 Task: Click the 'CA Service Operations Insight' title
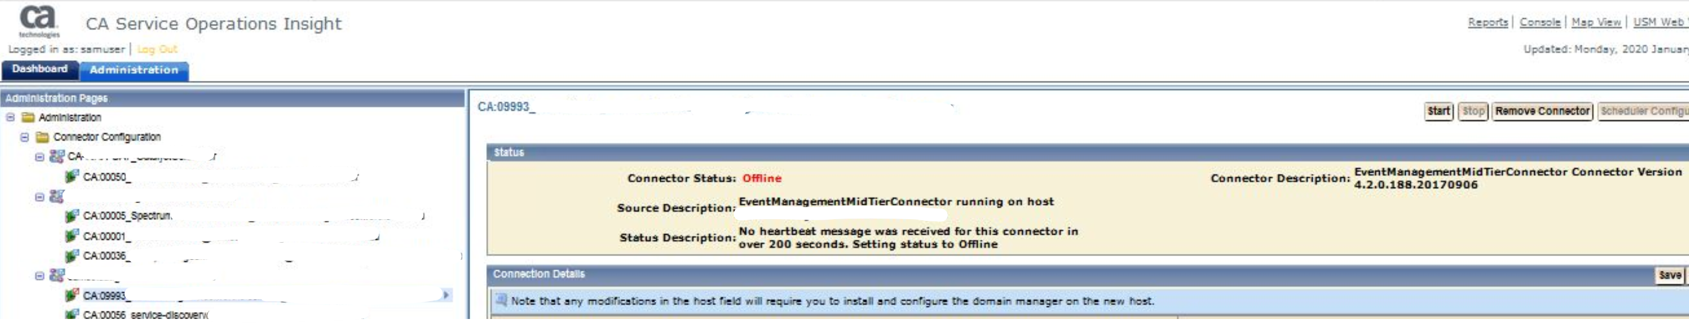coord(213,24)
